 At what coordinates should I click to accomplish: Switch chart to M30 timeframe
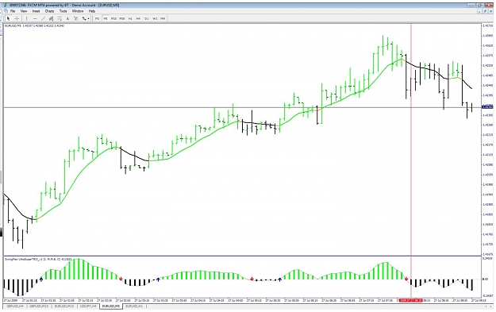(122, 19)
